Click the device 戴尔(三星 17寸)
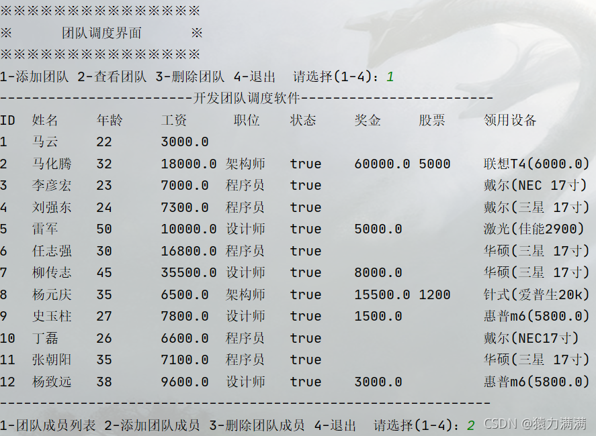 [x=537, y=207]
